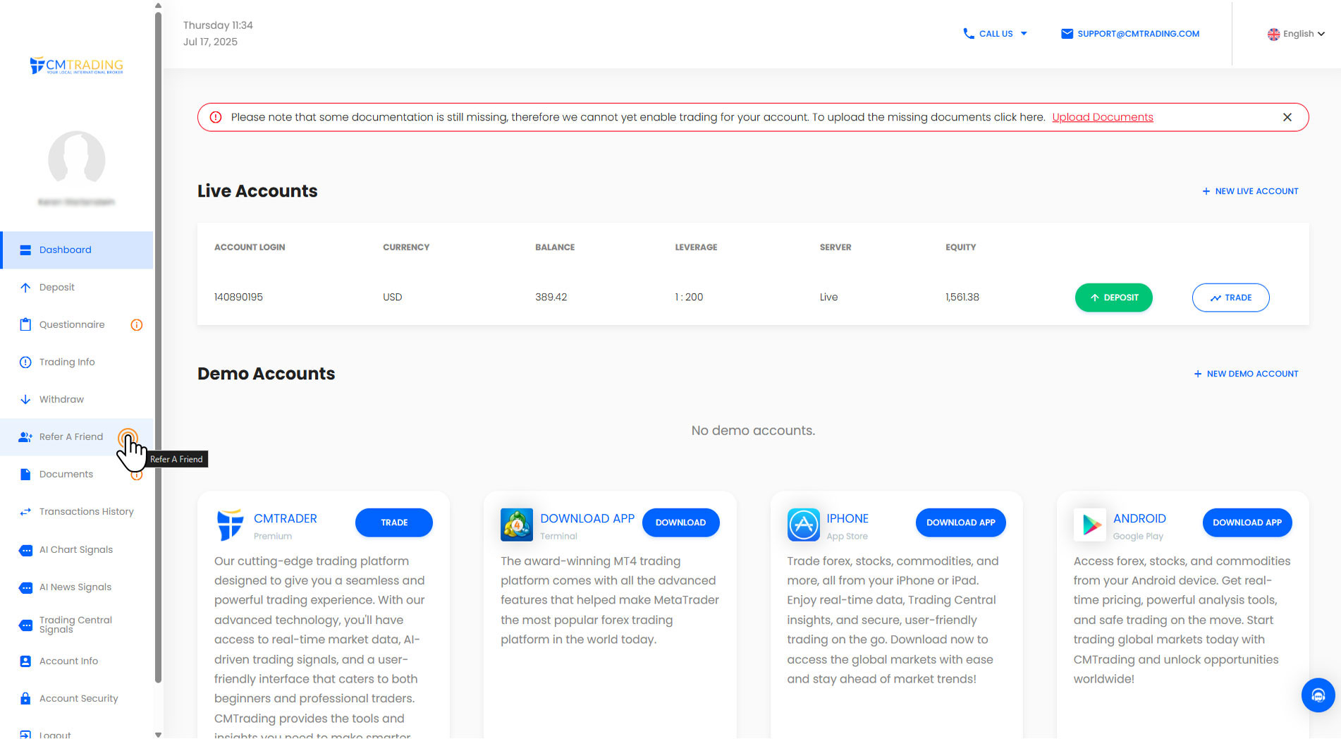
Task: Click the Dashboard sidebar icon
Action: 25,250
